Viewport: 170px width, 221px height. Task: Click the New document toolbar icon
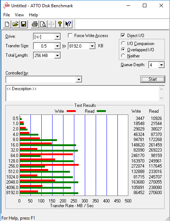tap(7, 24)
